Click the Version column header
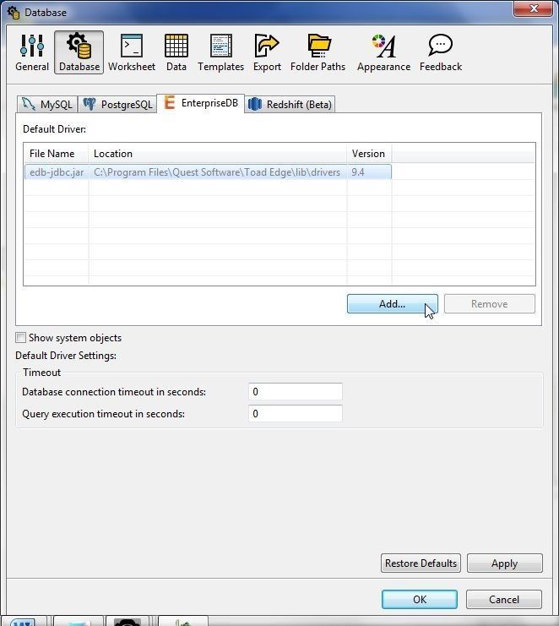This screenshot has height=626, width=559. pos(369,153)
